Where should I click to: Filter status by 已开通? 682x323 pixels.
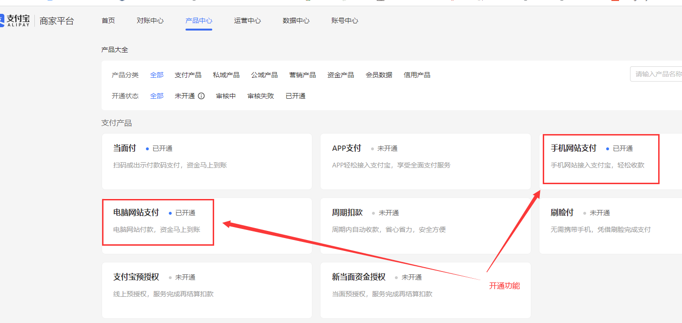(x=295, y=96)
